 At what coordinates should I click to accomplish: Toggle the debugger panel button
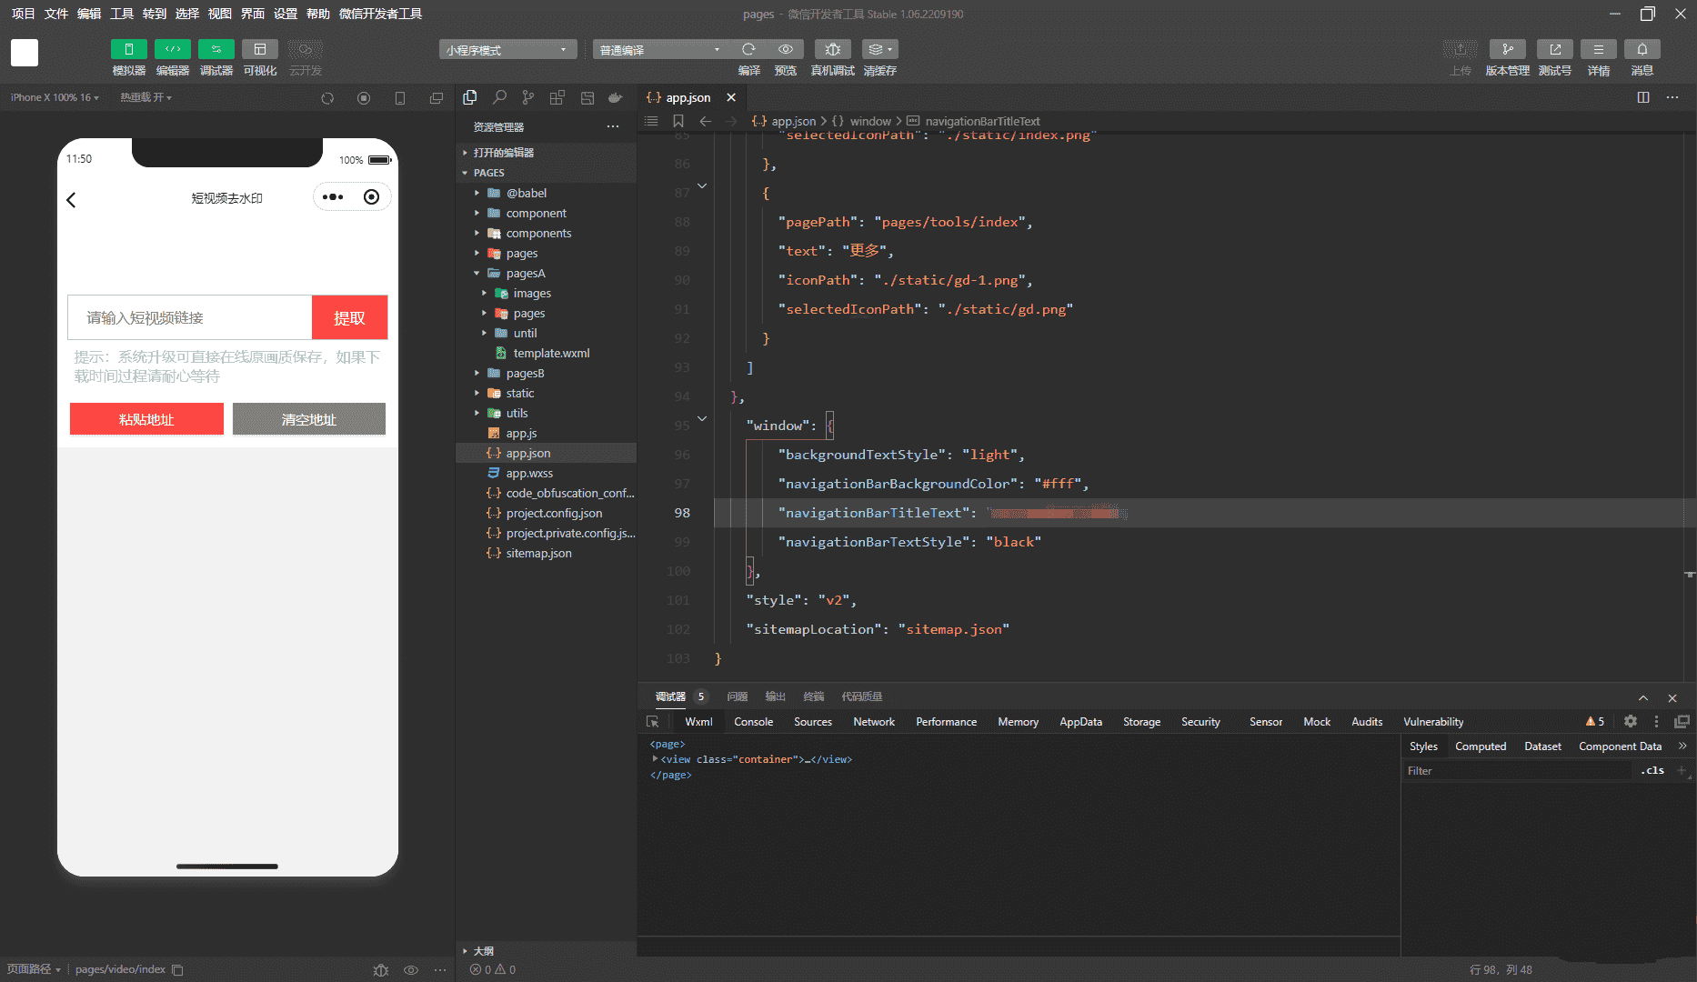click(216, 50)
